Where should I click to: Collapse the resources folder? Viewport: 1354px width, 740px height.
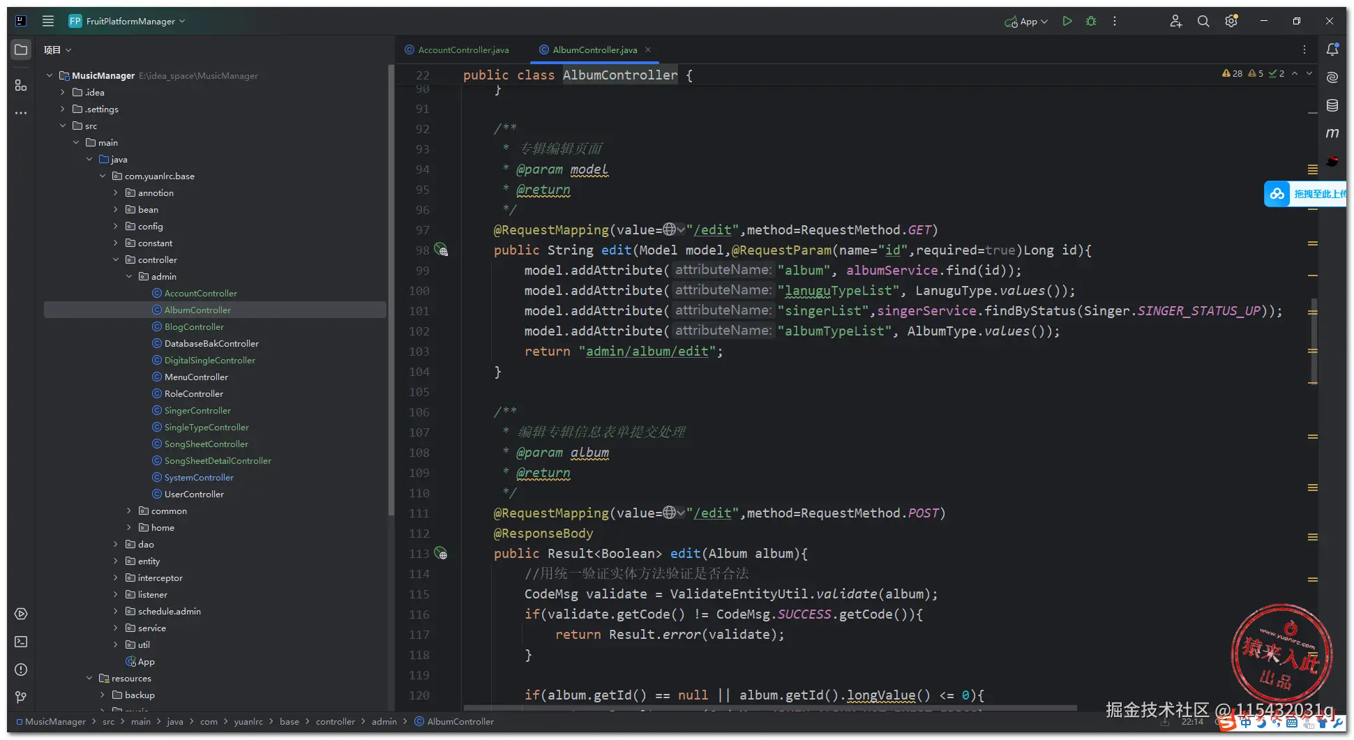tap(89, 678)
